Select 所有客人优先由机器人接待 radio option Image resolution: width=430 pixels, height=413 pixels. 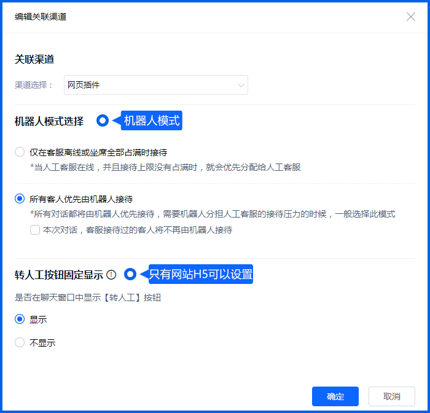click(x=20, y=199)
